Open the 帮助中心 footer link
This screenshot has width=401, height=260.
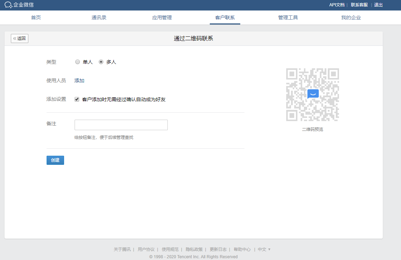242,249
